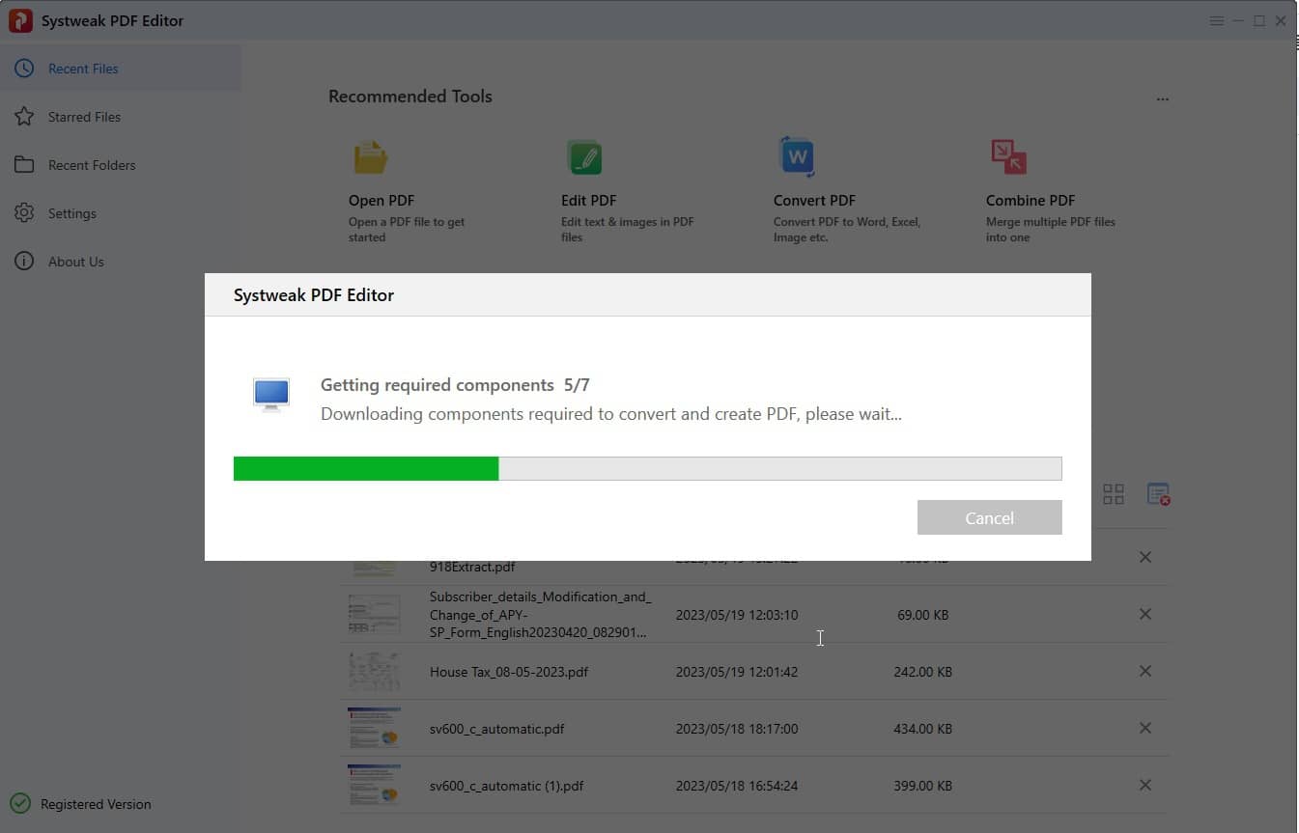This screenshot has height=833, width=1299.
Task: Switch to grid view of recent files
Action: point(1113,493)
